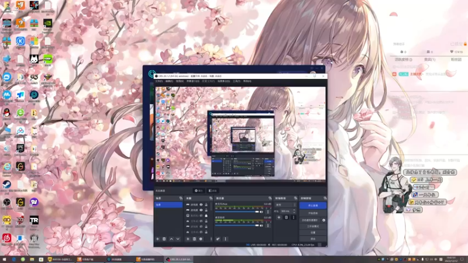468x263 pixels.
Task: Toggle visibility eye of top source row
Action: click(x=201, y=205)
